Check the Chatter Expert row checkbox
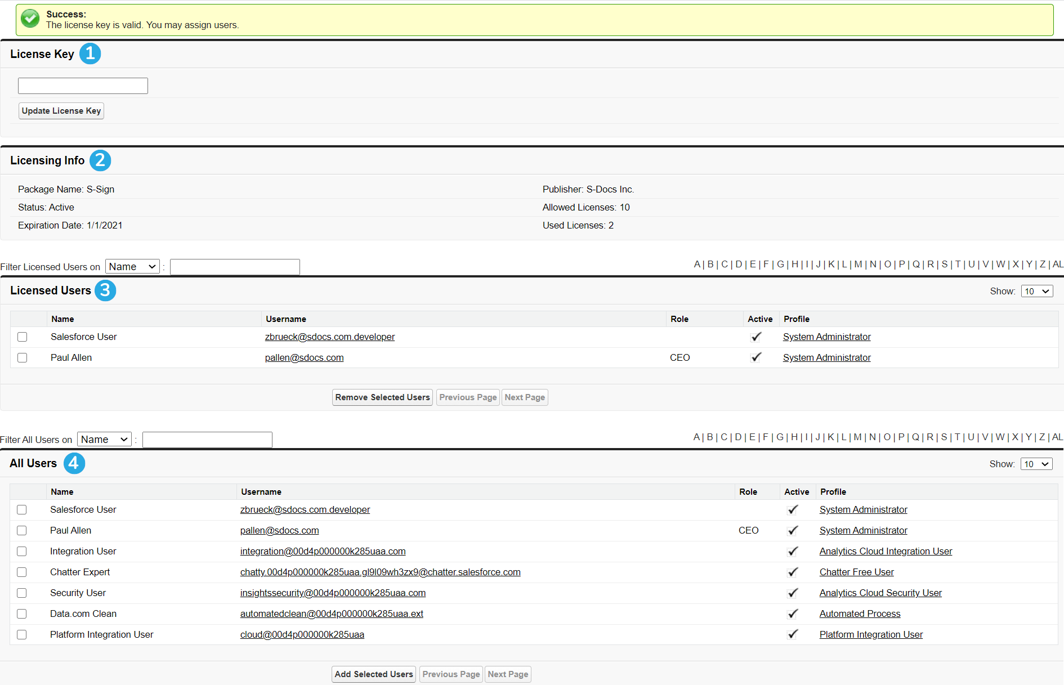1064x685 pixels. click(x=22, y=572)
